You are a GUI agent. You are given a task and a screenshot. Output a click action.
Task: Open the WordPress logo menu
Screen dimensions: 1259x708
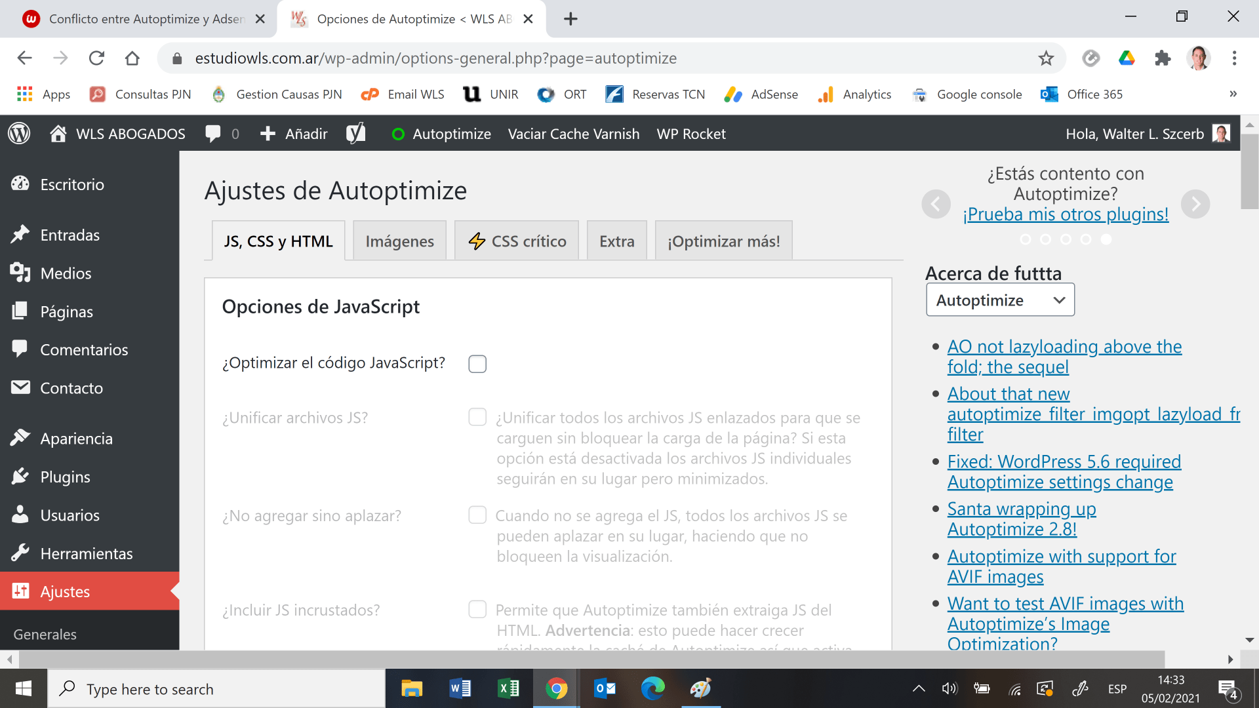[19, 134]
